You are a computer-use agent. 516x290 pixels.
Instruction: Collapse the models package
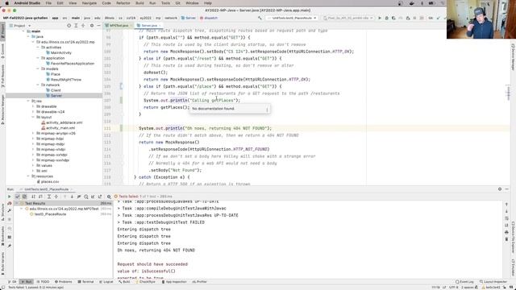[x=38, y=68]
